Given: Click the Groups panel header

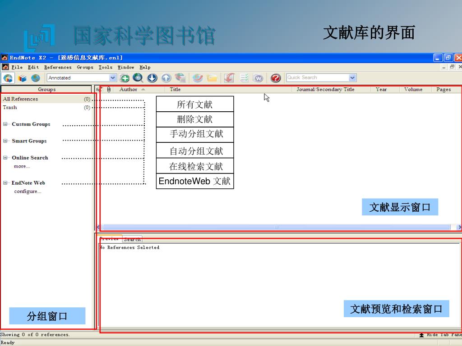Looking at the screenshot, I should pos(46,89).
